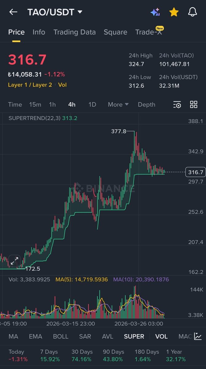Tap the back arrow icon
The height and width of the screenshot is (369, 206).
click(x=13, y=12)
